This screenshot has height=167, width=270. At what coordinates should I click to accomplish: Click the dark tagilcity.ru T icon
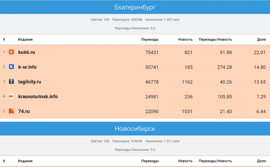tap(11, 82)
